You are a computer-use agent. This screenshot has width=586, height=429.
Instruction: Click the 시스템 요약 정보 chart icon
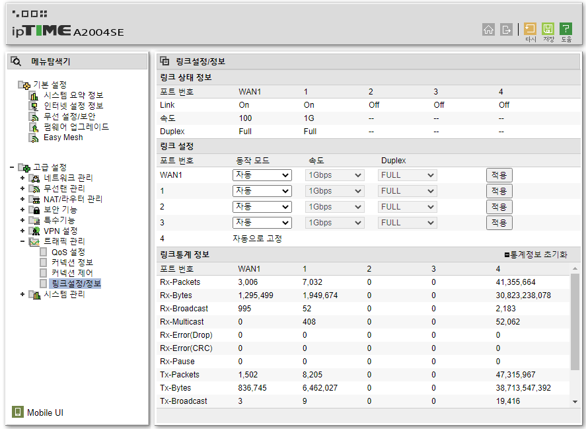[34, 96]
